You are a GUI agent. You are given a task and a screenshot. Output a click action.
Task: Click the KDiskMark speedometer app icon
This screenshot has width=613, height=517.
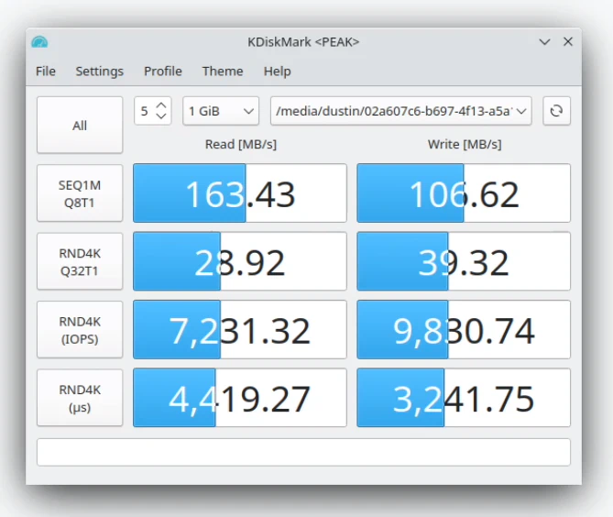click(39, 41)
